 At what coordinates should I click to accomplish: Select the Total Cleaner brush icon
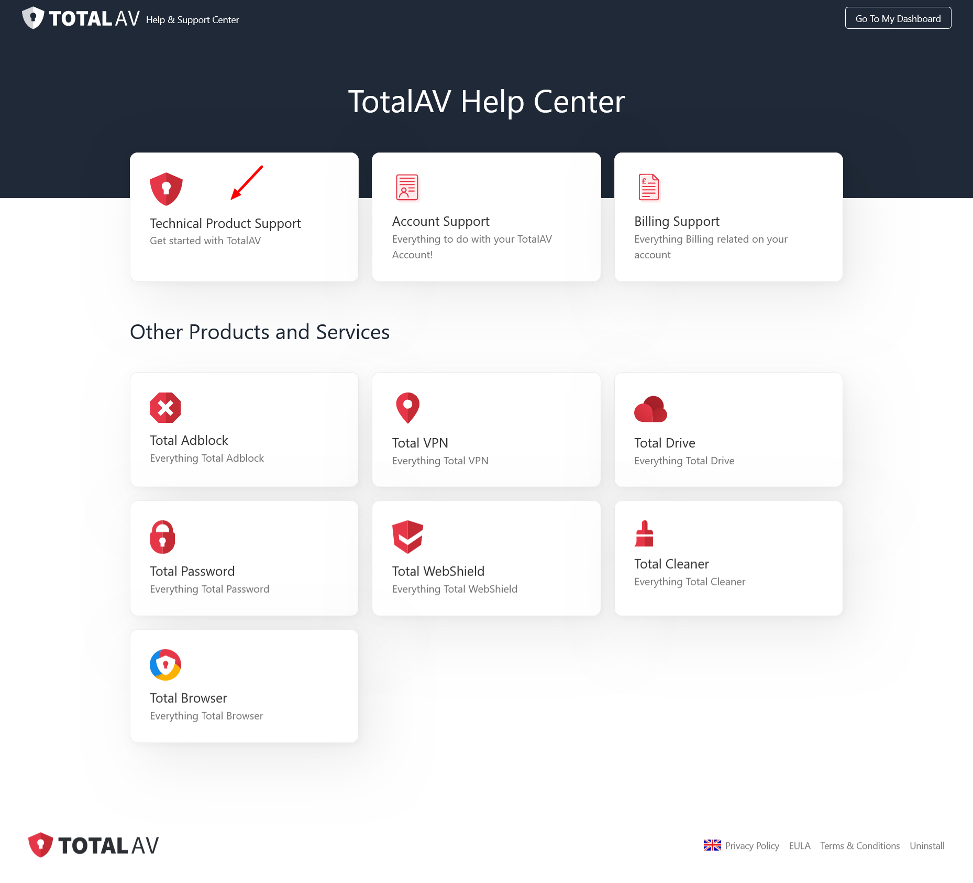coord(645,533)
